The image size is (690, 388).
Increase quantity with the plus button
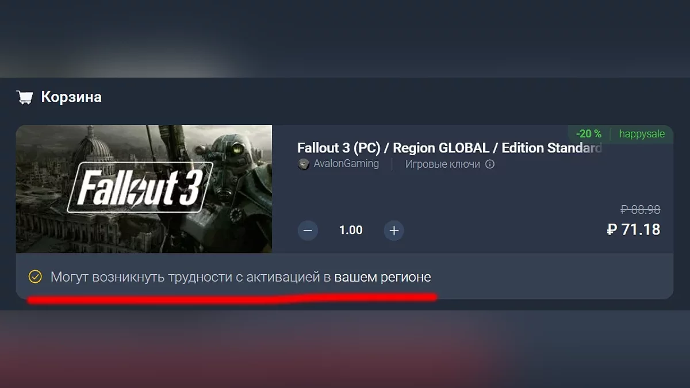click(394, 231)
